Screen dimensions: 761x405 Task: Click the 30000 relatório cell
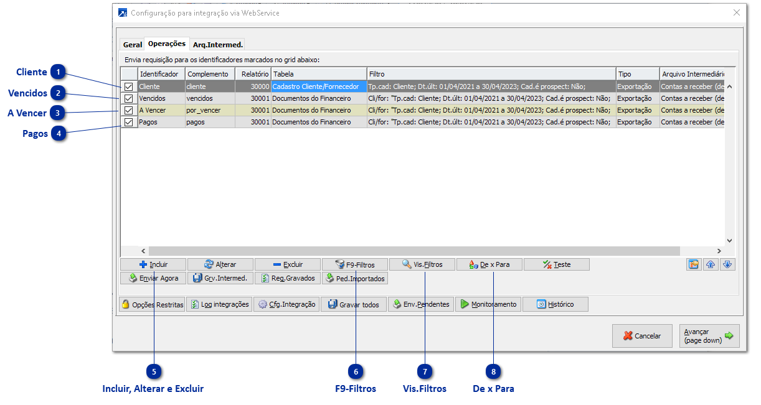[253, 86]
